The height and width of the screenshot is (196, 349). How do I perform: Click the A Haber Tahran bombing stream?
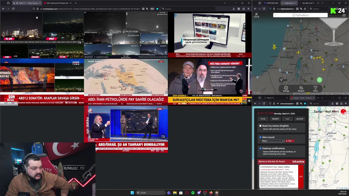[x=126, y=129]
